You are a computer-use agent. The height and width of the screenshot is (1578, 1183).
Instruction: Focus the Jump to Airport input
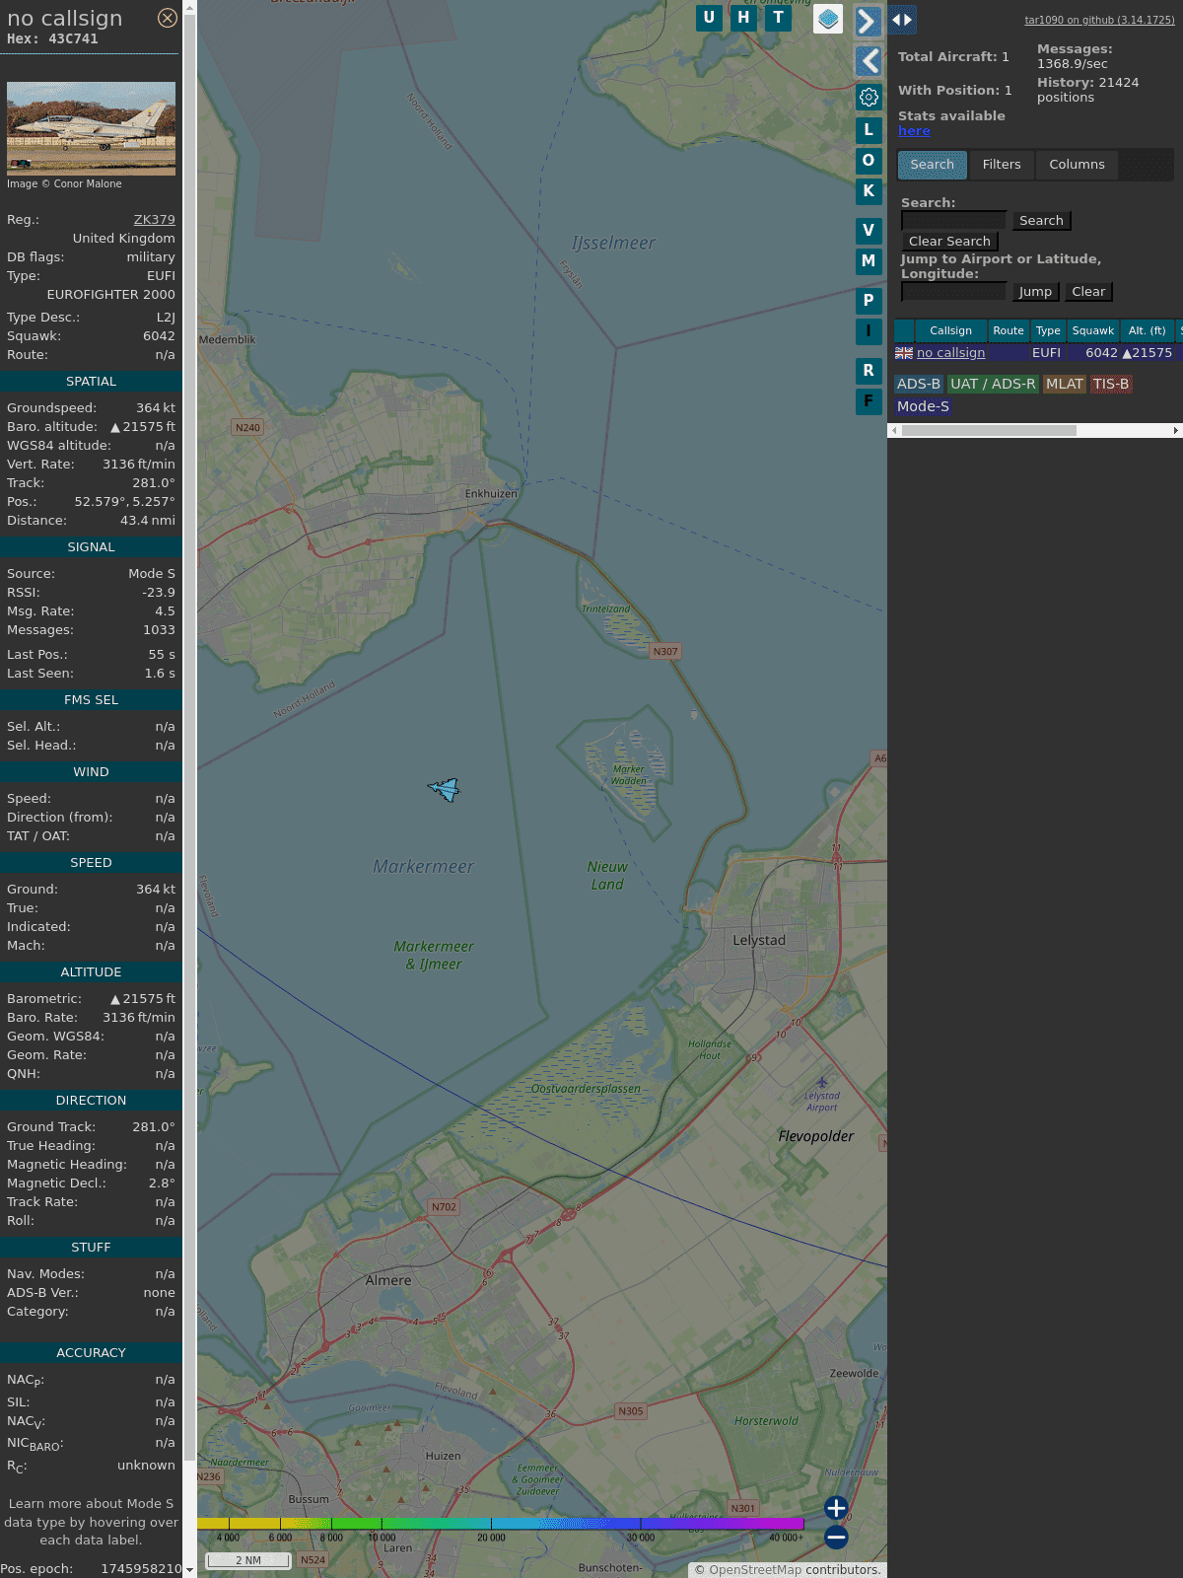[x=953, y=291]
